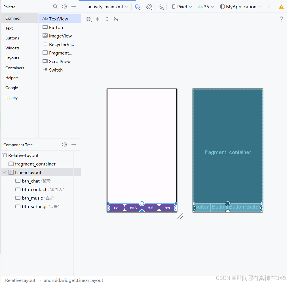Image resolution: width=287 pixels, height=283 pixels.
Task: Collapse the LinearLayout tree node
Action: [x=4, y=172]
